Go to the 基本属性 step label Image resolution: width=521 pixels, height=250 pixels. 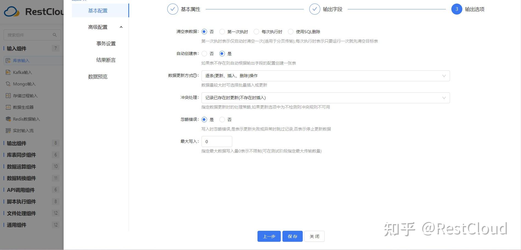[191, 9]
